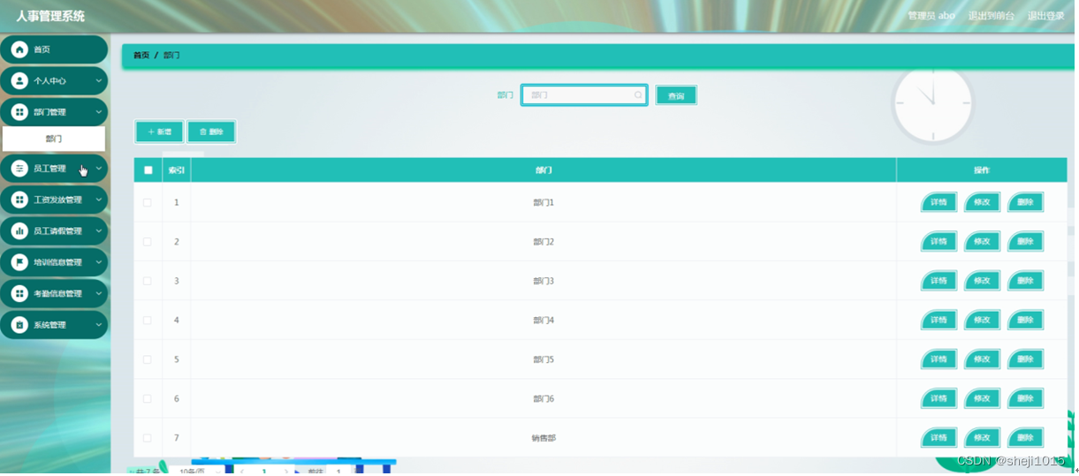The width and height of the screenshot is (1079, 476).
Task: Click the magnifier icon in 部门 search box
Action: point(638,95)
